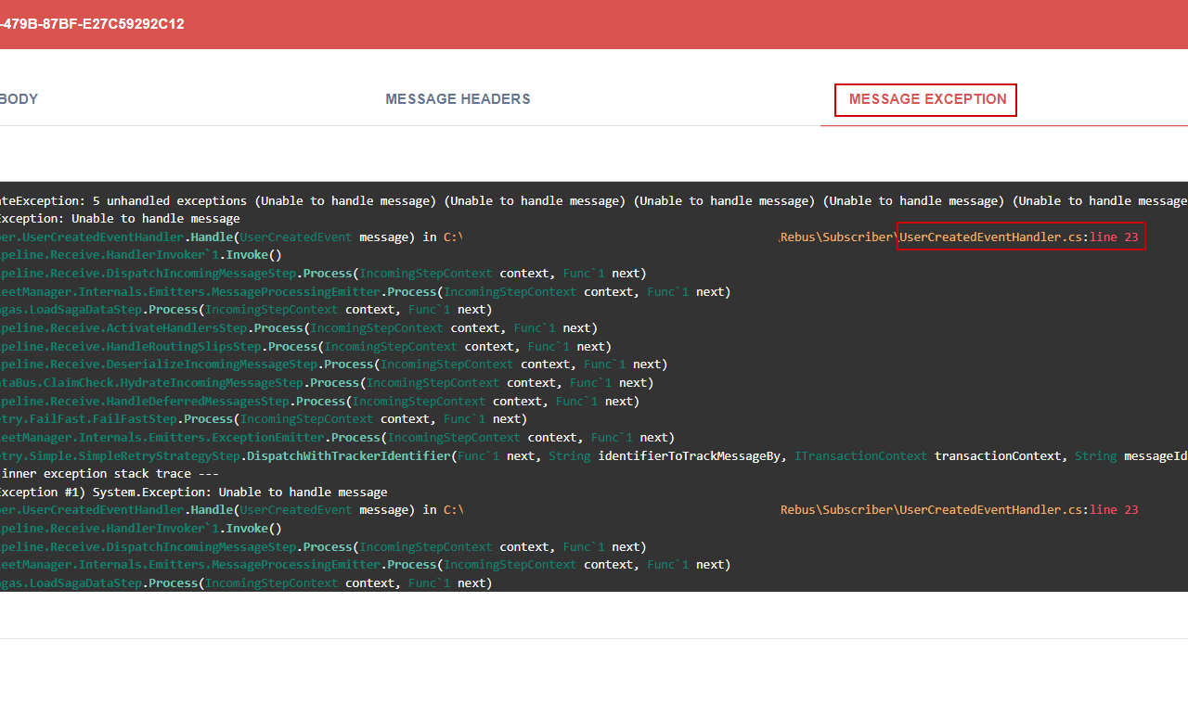
Task: Click the message ID in red header
Action: (x=92, y=24)
